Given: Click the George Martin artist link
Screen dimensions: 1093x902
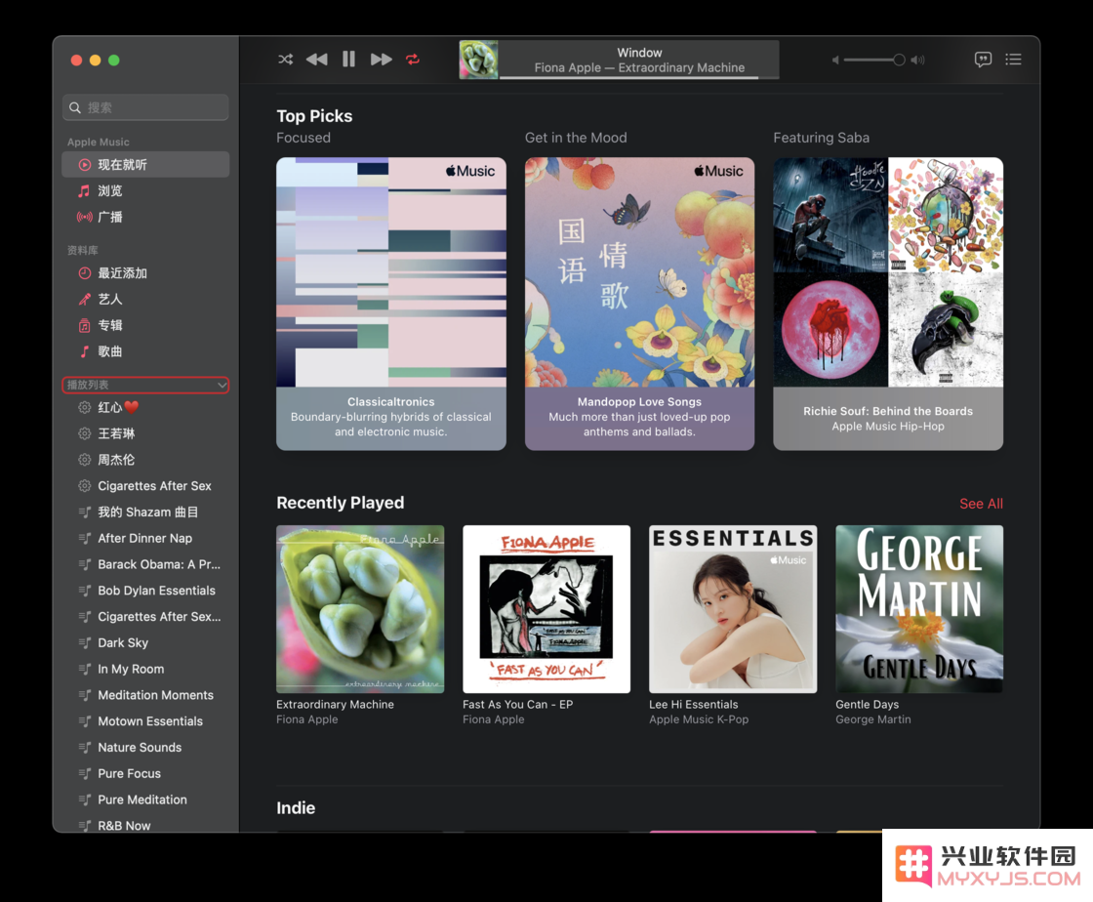Looking at the screenshot, I should [873, 719].
